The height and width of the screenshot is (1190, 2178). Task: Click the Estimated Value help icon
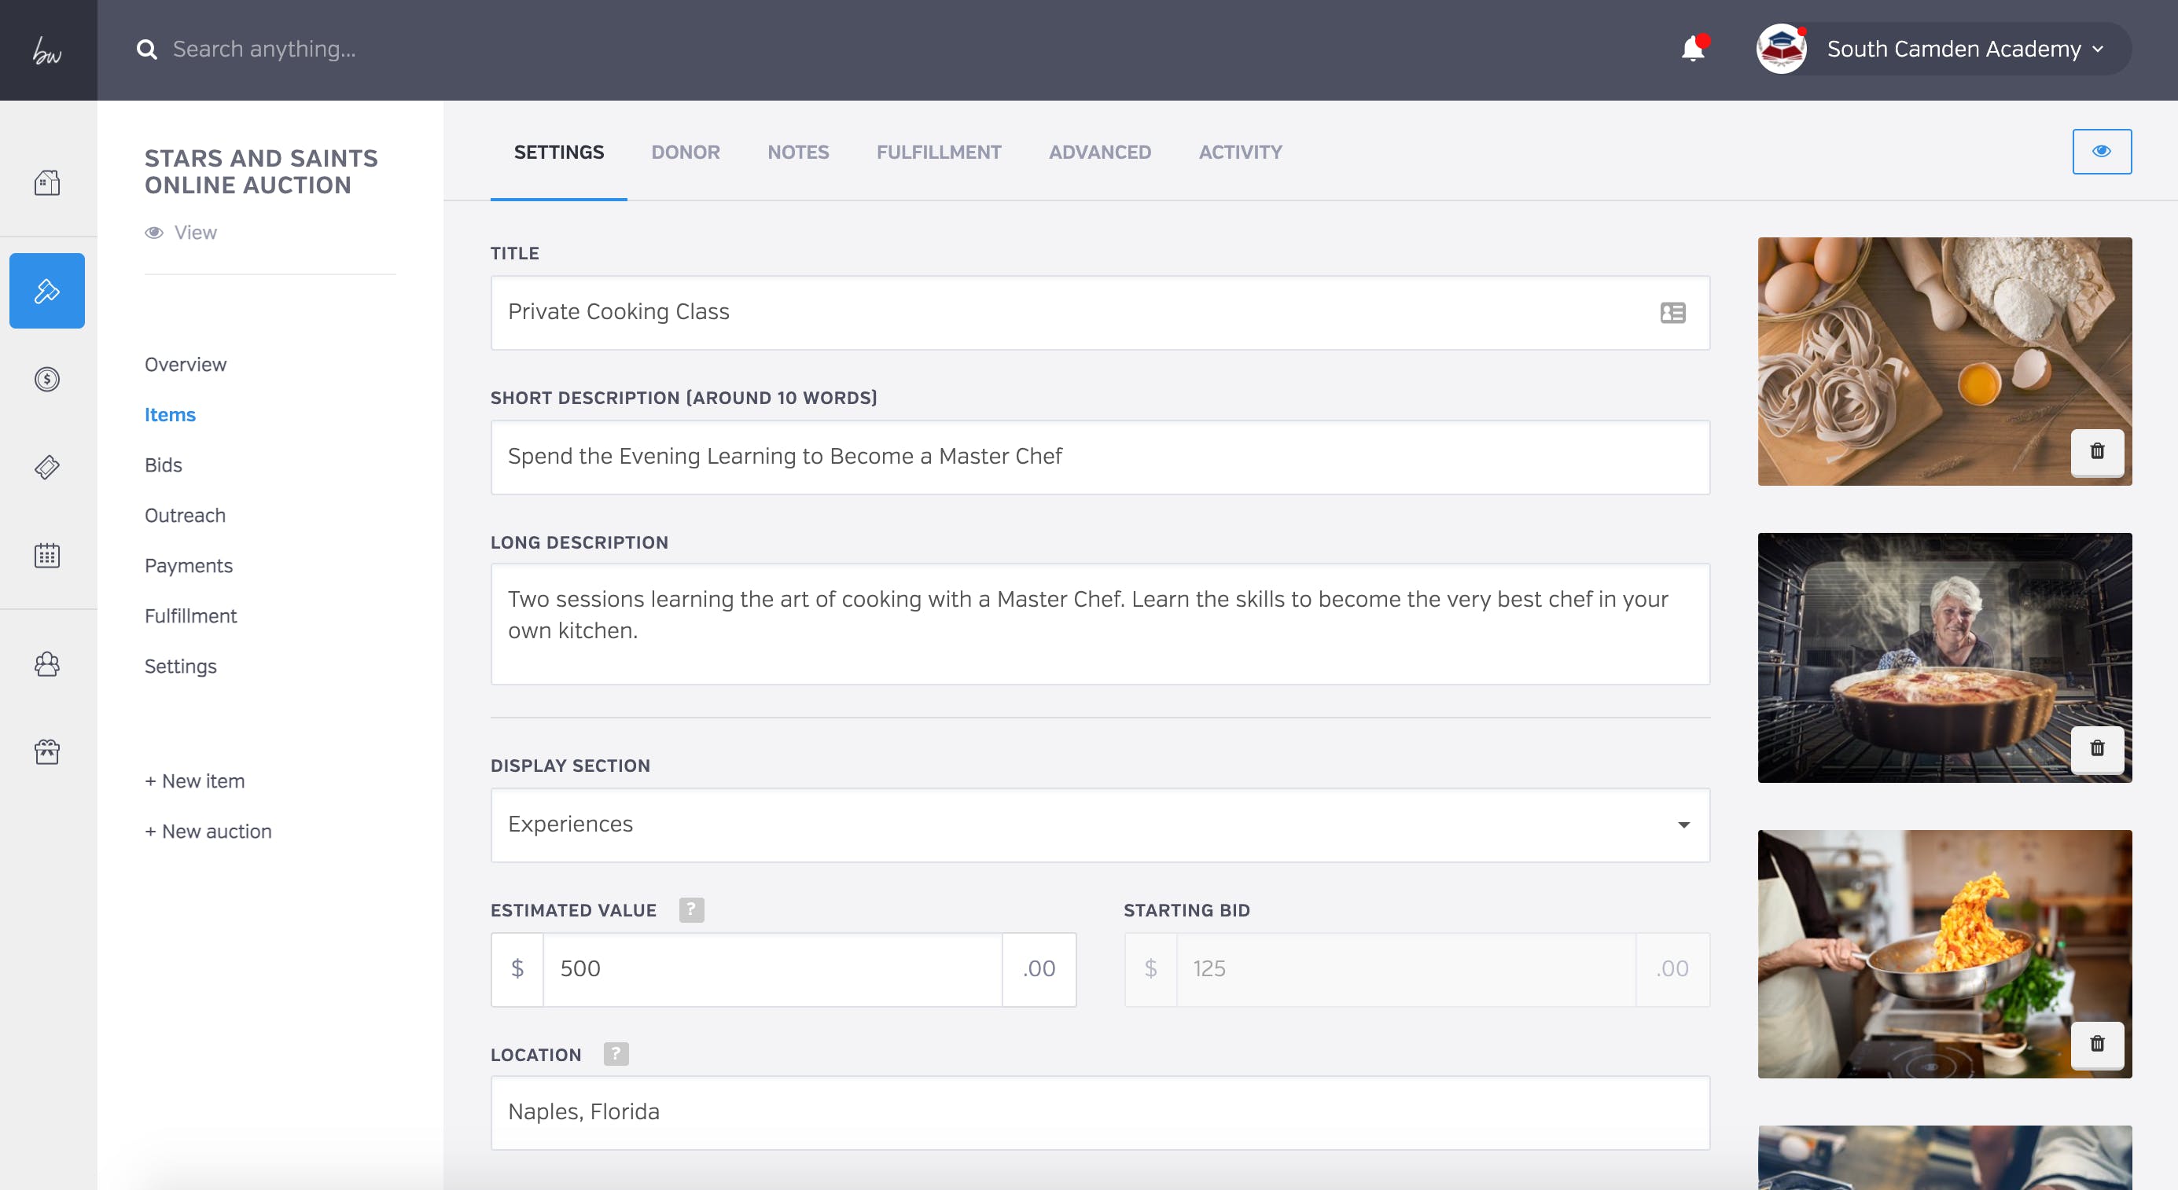[x=691, y=910]
